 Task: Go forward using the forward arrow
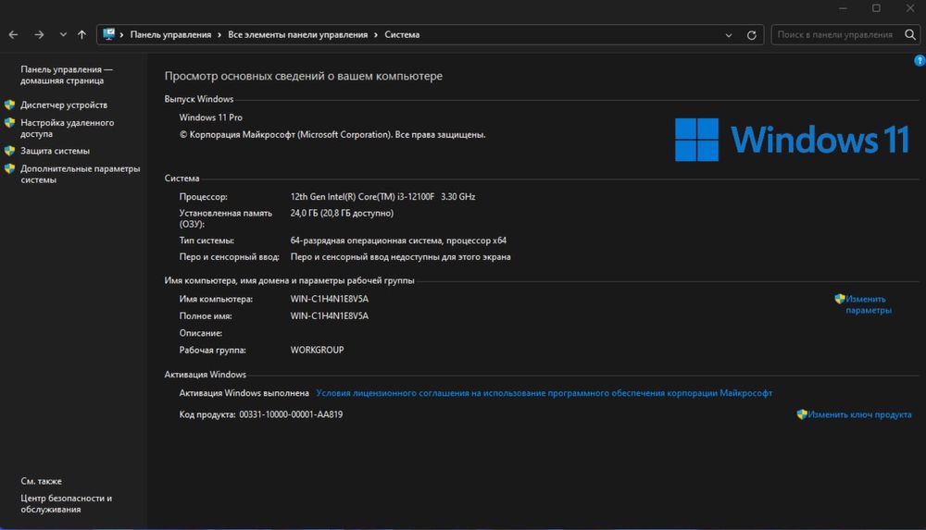click(39, 35)
